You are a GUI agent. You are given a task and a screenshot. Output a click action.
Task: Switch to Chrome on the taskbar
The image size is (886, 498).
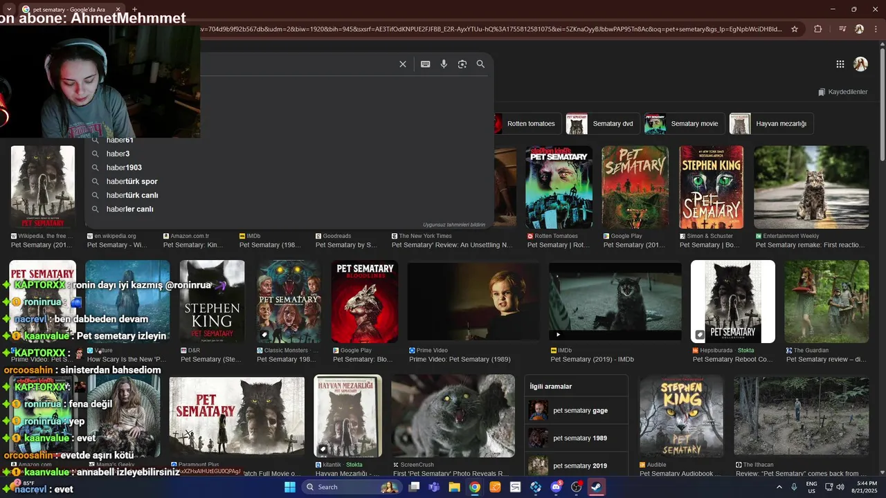click(474, 487)
